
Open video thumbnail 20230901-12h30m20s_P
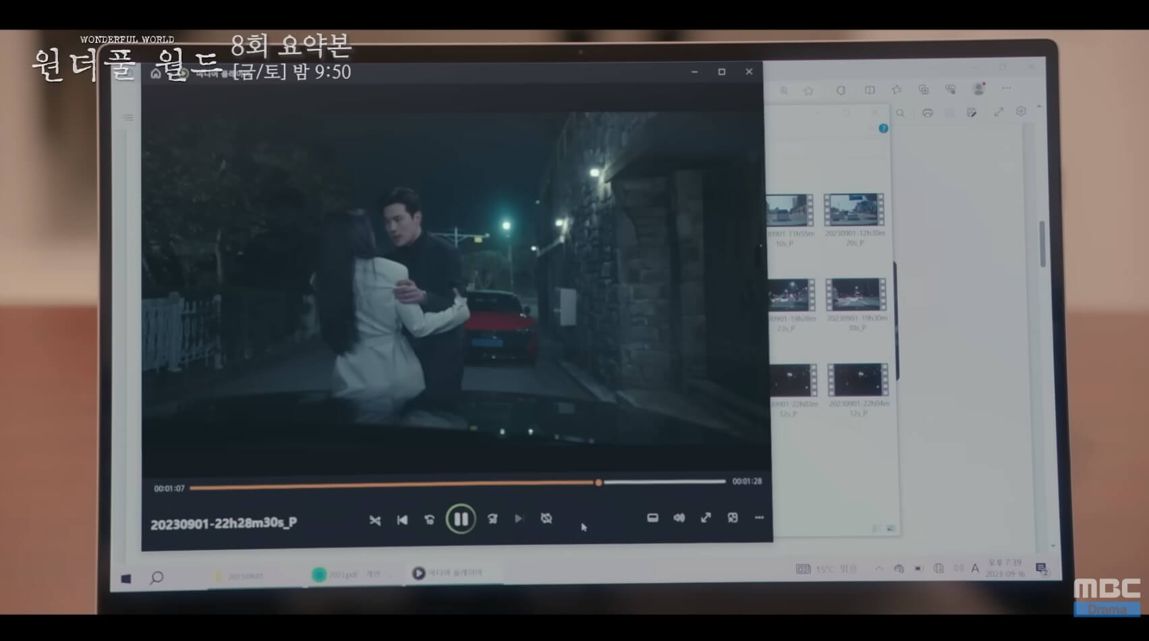[x=854, y=219]
